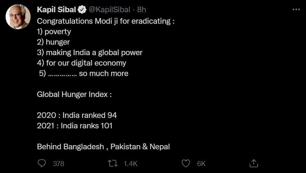This screenshot has width=306, height=173.
Task: Open the three-dot more options menu
Action: (x=296, y=9)
